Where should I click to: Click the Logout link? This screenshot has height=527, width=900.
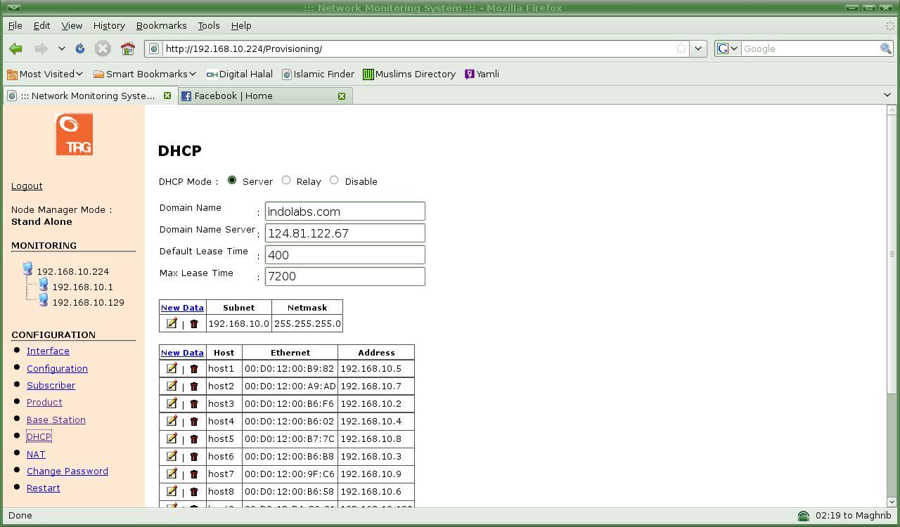pyautogui.click(x=27, y=186)
